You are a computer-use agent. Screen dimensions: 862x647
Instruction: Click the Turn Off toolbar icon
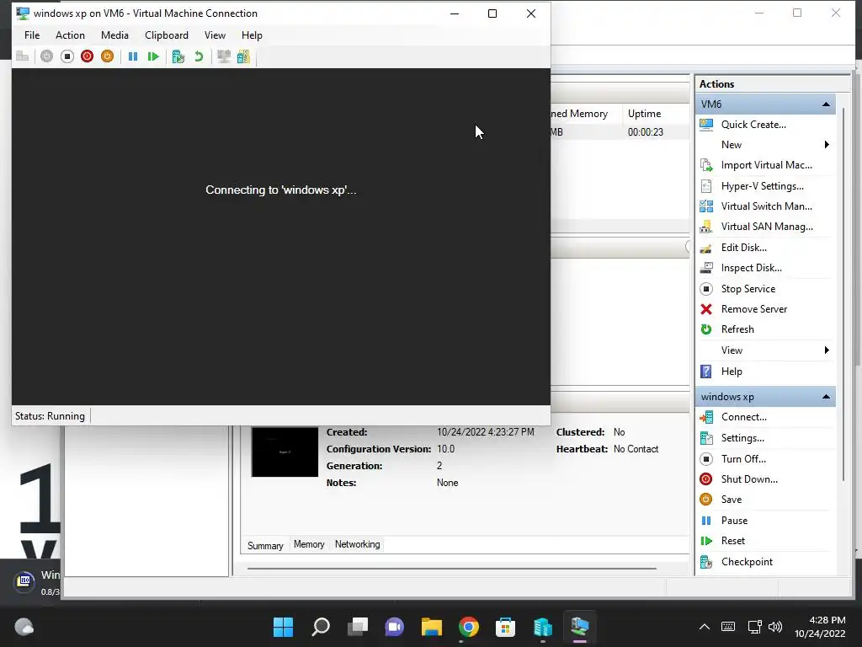pos(67,56)
